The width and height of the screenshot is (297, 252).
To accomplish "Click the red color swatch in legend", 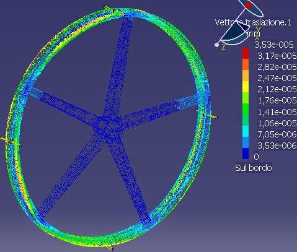I will pyautogui.click(x=246, y=53).
